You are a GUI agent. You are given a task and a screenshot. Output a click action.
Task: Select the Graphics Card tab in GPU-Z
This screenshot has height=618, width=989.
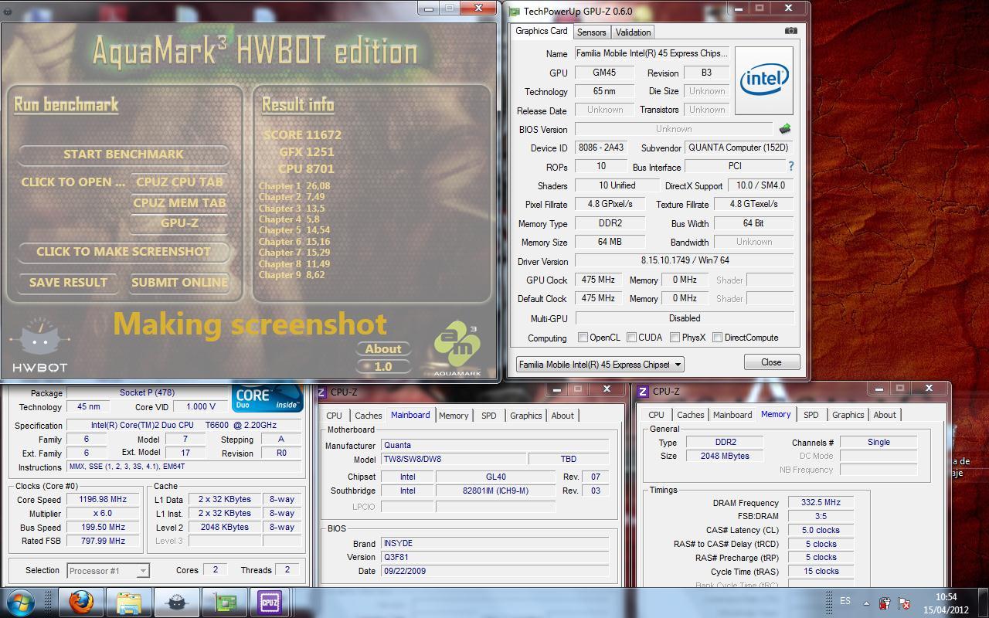pyautogui.click(x=542, y=31)
